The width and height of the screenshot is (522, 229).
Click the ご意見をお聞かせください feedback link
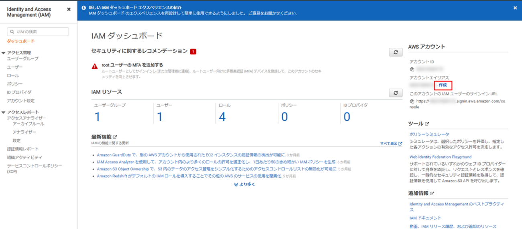coord(272,13)
